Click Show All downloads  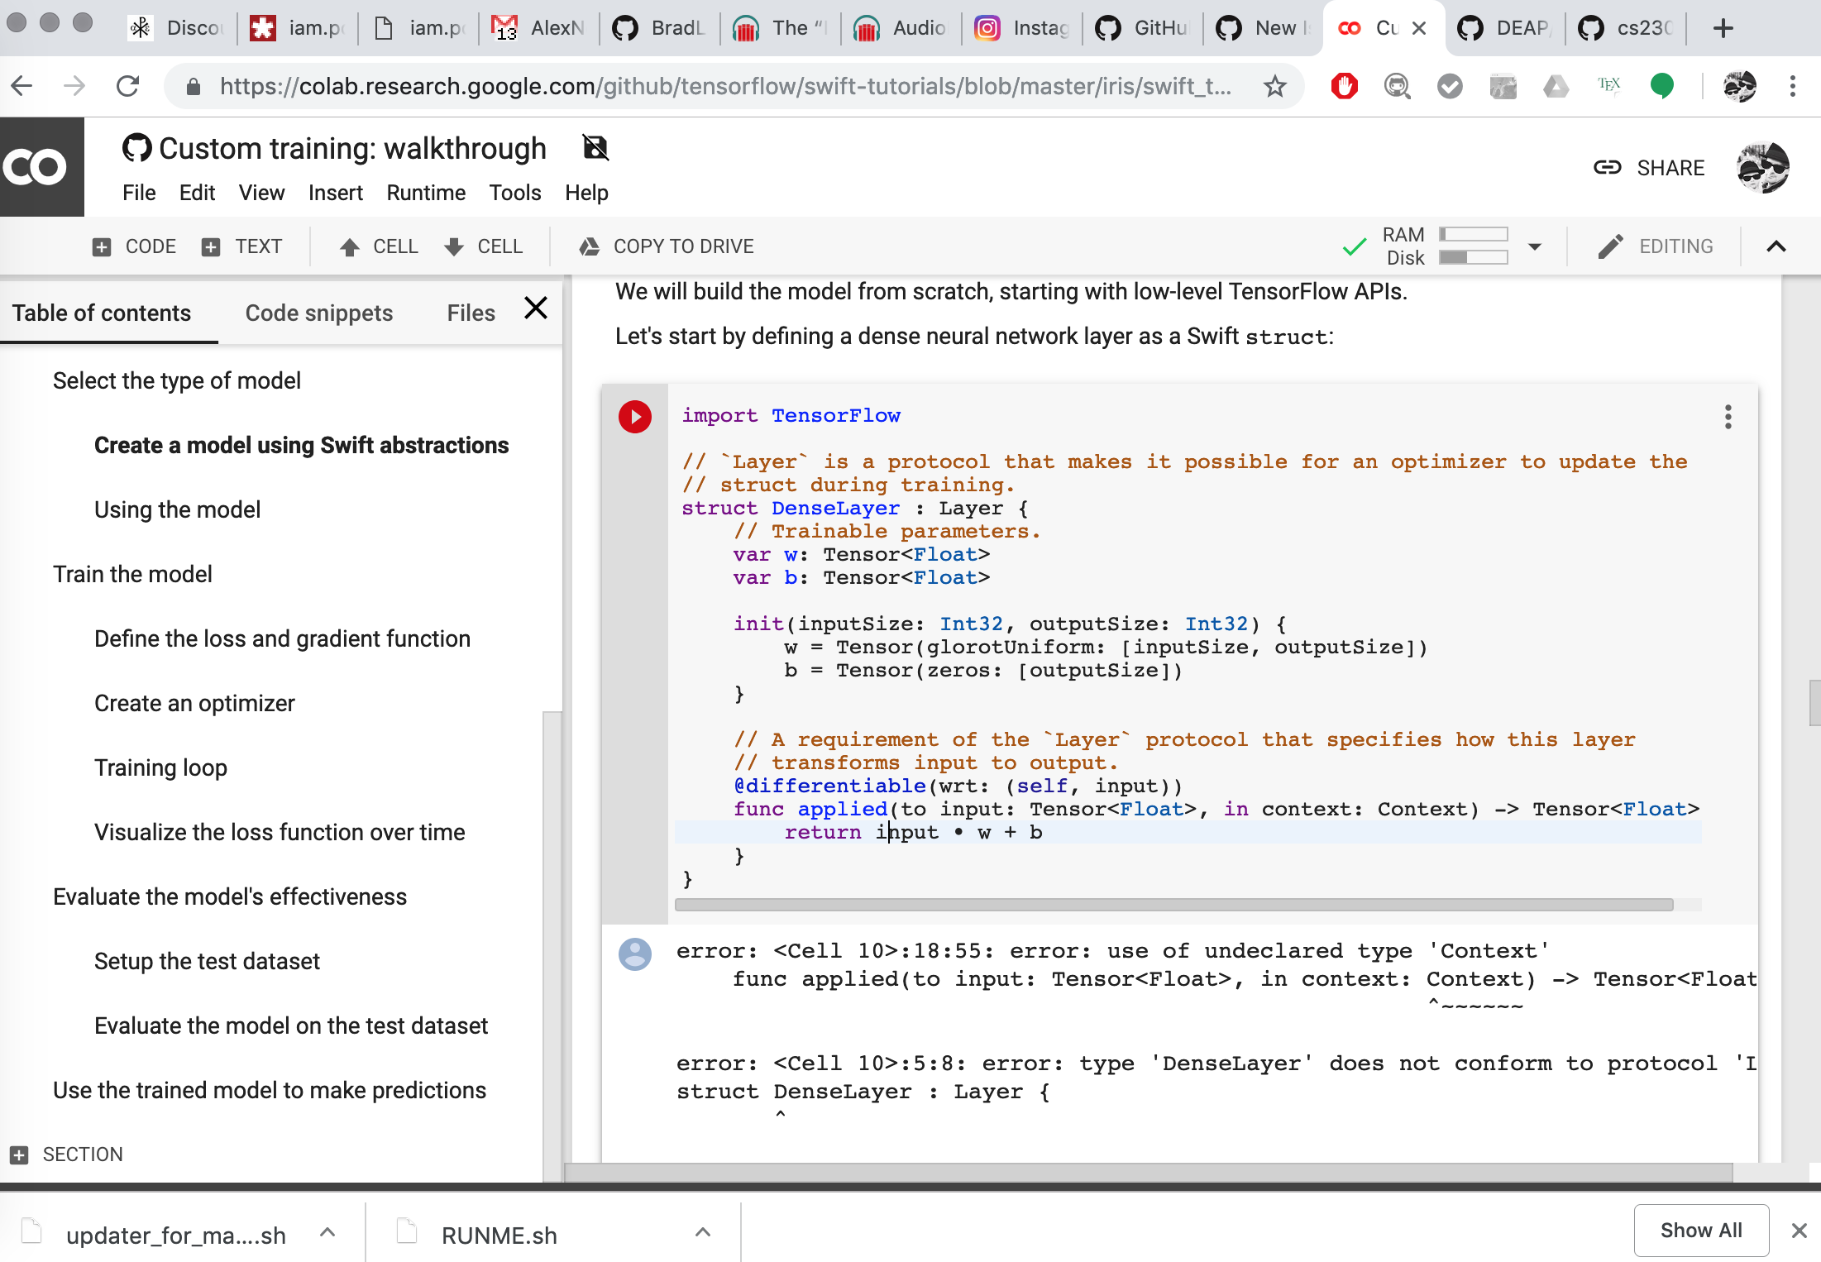[x=1700, y=1231]
